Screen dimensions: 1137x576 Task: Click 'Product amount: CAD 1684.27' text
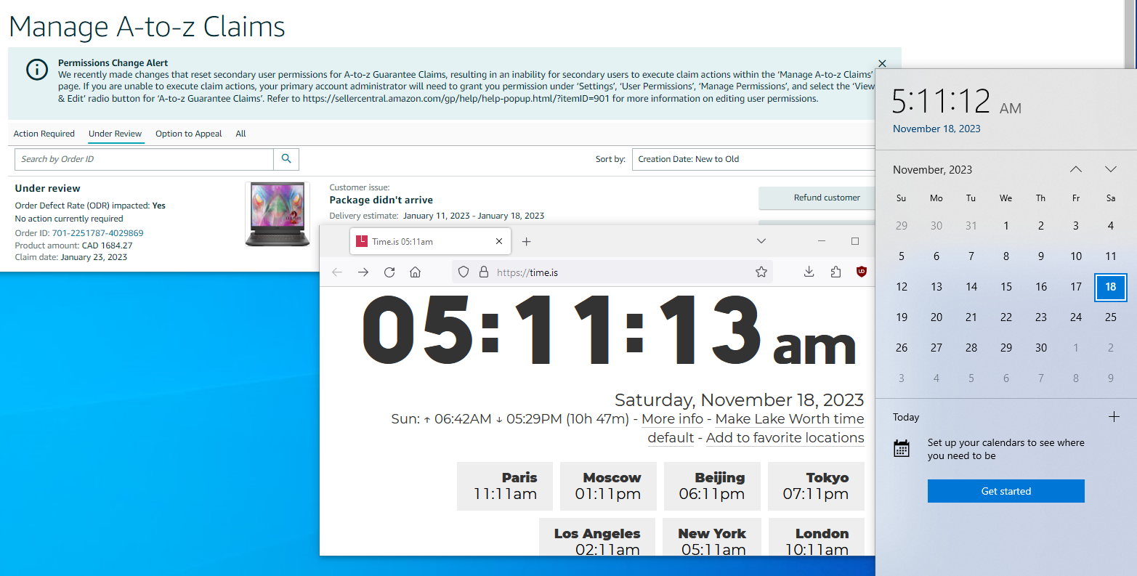74,246
